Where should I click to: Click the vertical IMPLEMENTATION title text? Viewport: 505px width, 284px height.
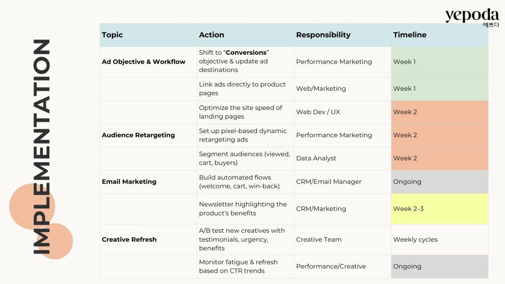point(42,146)
